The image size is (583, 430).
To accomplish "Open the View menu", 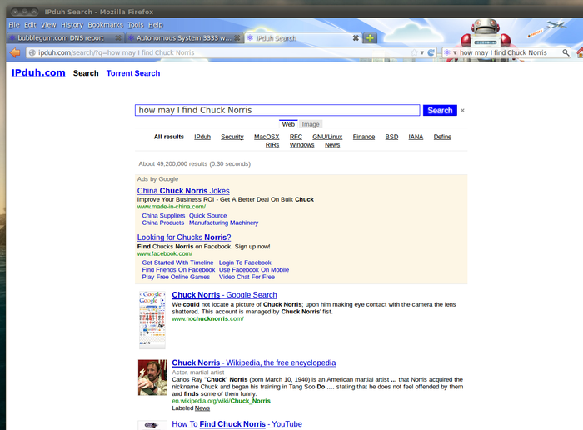I will (48, 25).
